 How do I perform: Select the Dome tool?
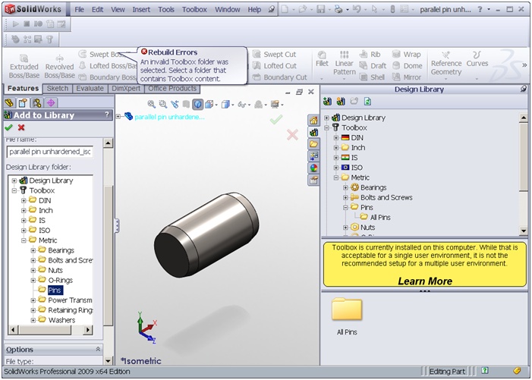click(407, 66)
